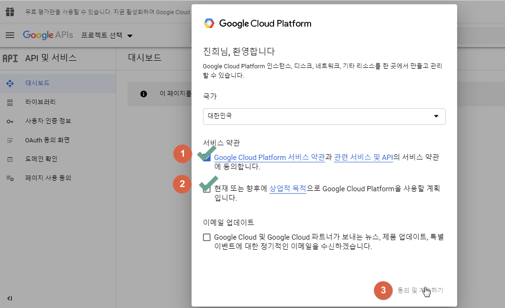Click the 도메인 확인 checkbox icon
This screenshot has width=505, height=308.
coord(10,159)
